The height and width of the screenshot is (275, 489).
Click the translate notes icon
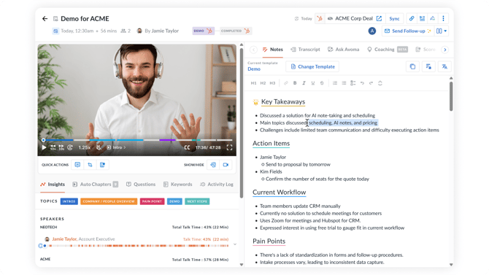point(444,66)
